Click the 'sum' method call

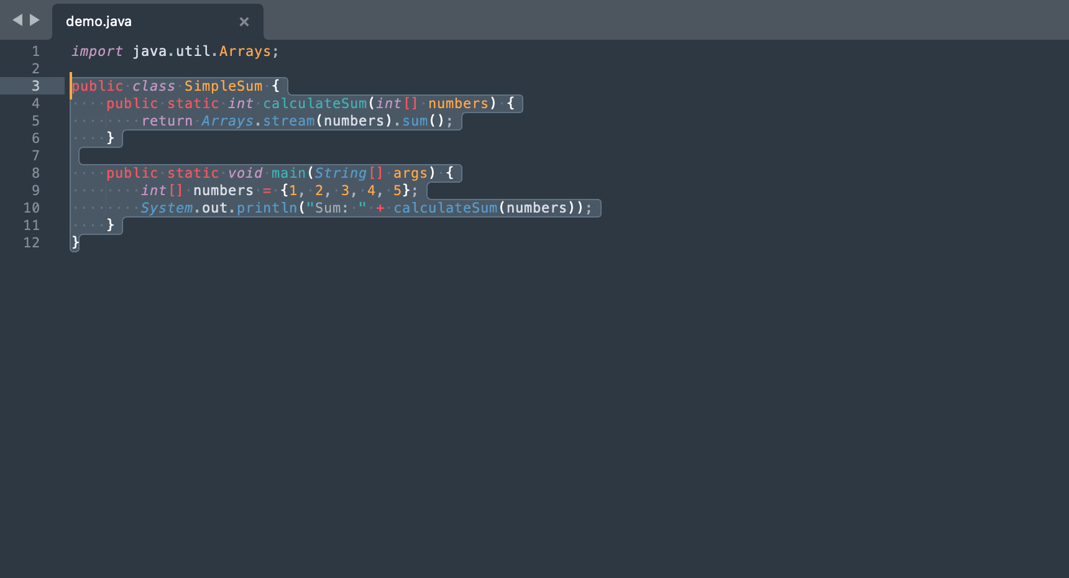415,121
